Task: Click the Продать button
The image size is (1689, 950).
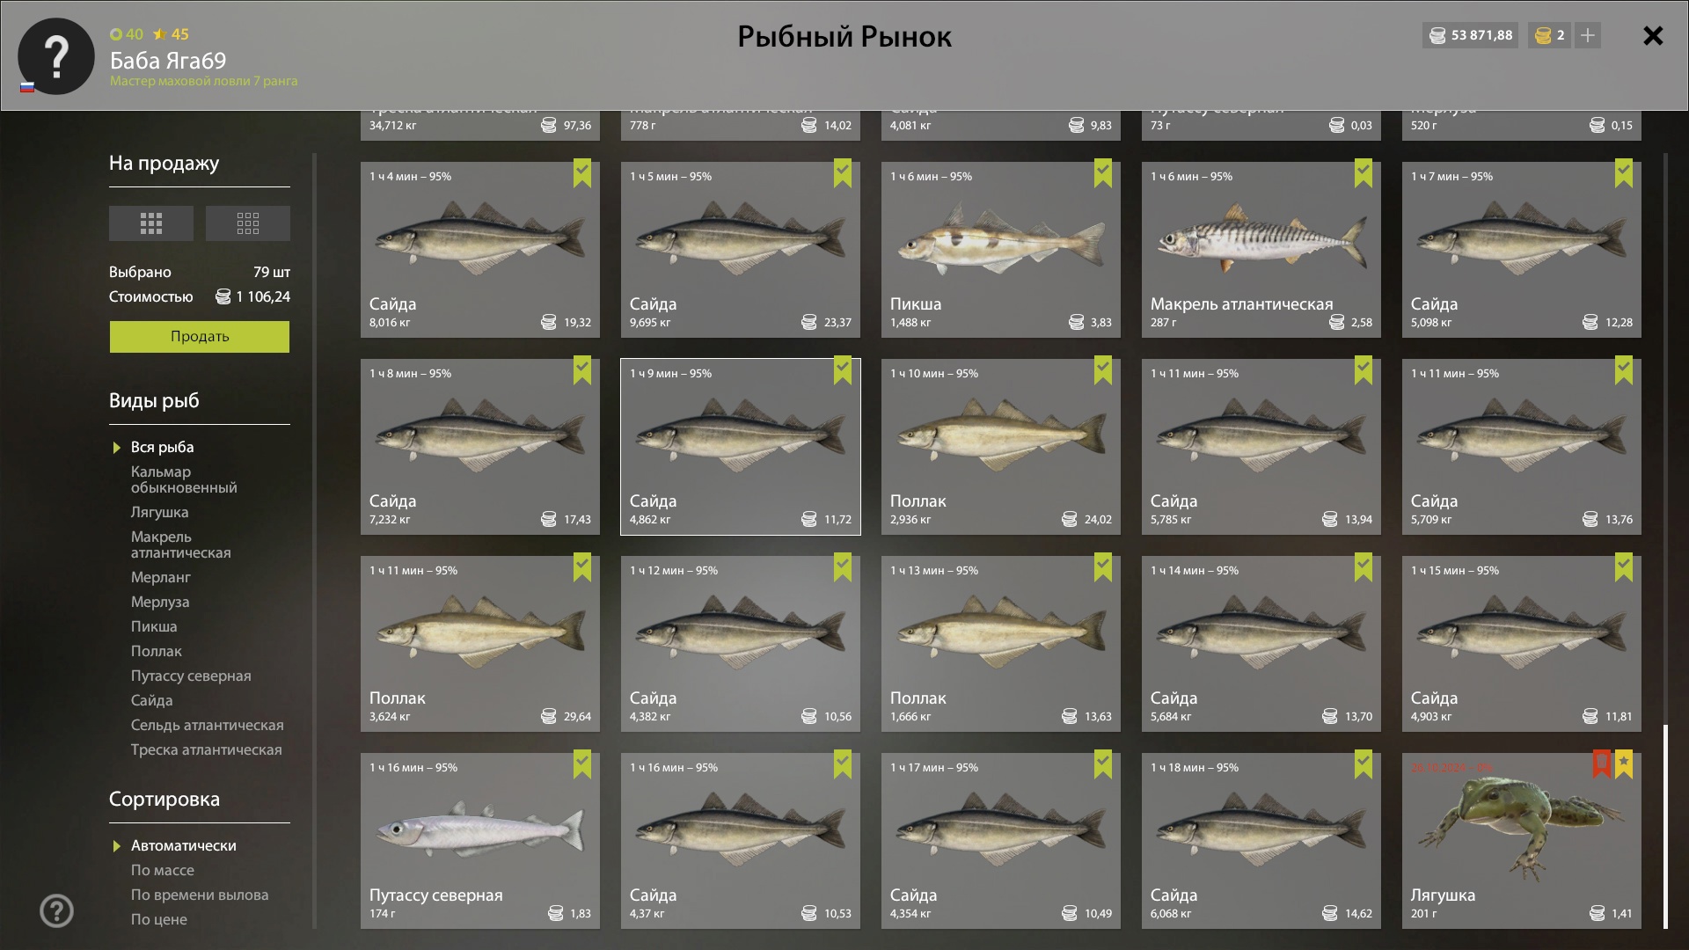Action: [200, 336]
